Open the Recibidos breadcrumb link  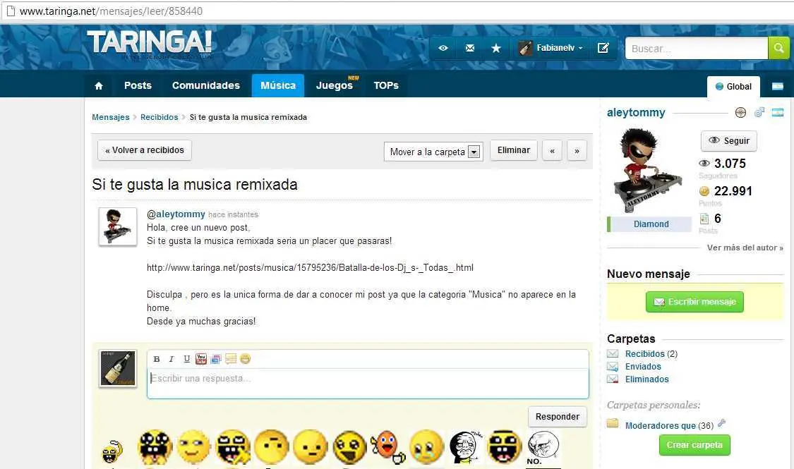[x=159, y=117]
